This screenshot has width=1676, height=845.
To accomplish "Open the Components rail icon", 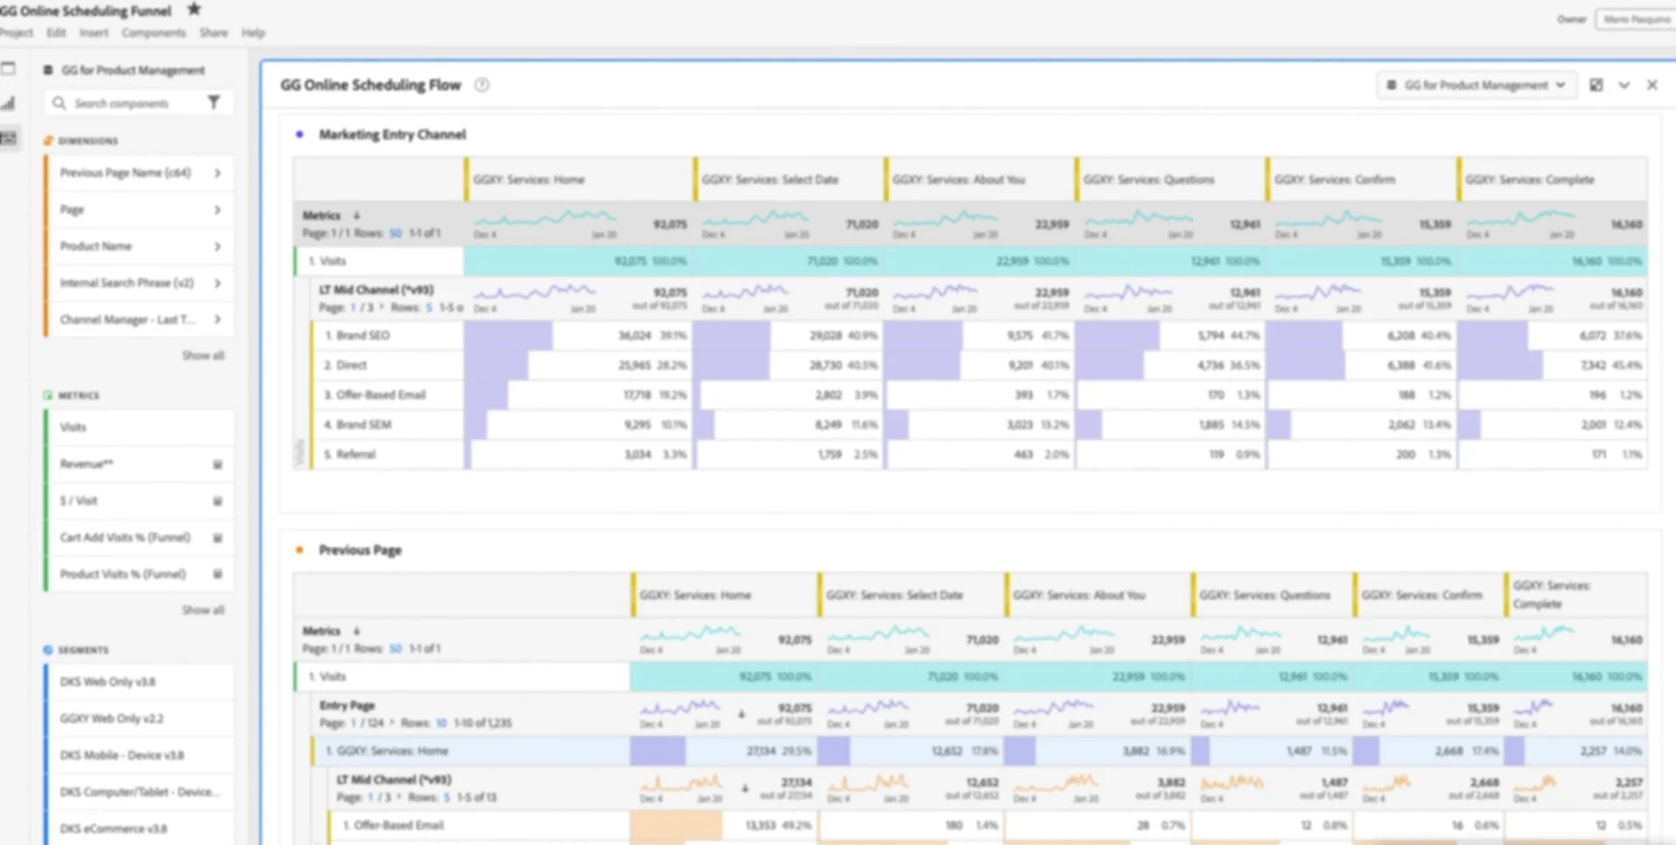I will coord(9,138).
